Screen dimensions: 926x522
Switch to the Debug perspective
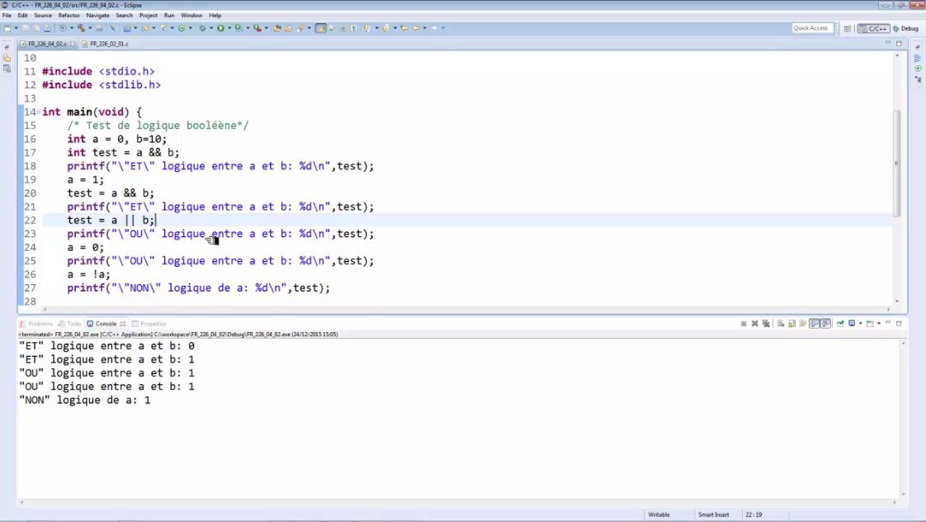click(905, 28)
